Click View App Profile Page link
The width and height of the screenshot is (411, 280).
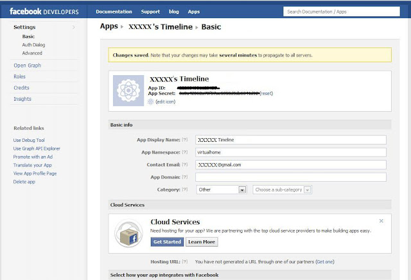tap(35, 173)
